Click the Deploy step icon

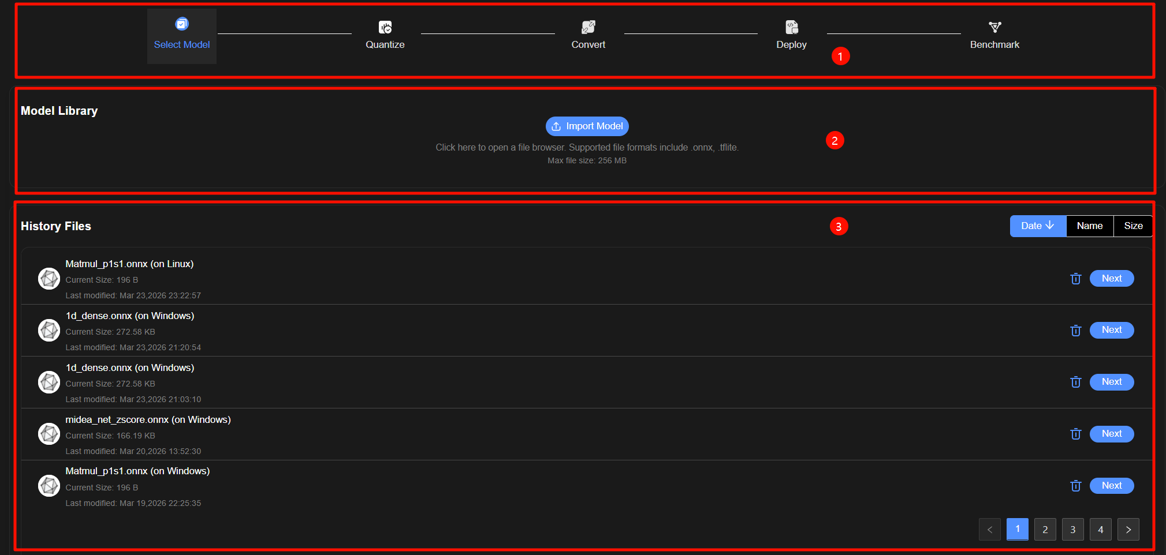pos(791,27)
